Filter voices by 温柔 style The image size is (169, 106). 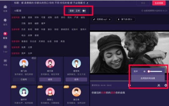click(23, 17)
